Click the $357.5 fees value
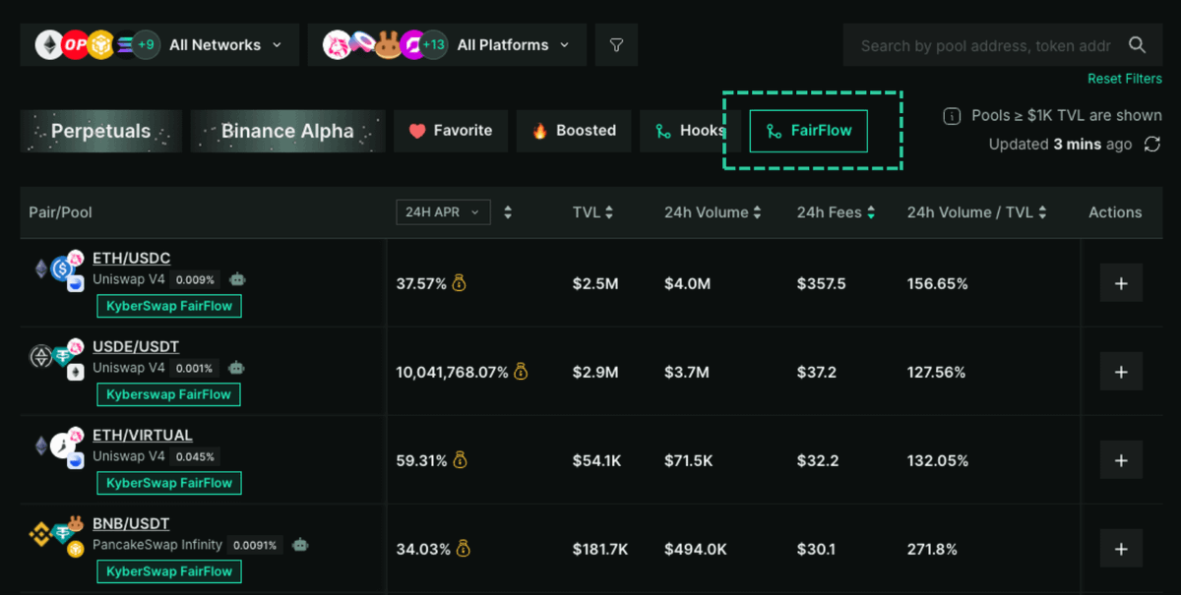This screenshot has height=595, width=1181. pos(821,283)
